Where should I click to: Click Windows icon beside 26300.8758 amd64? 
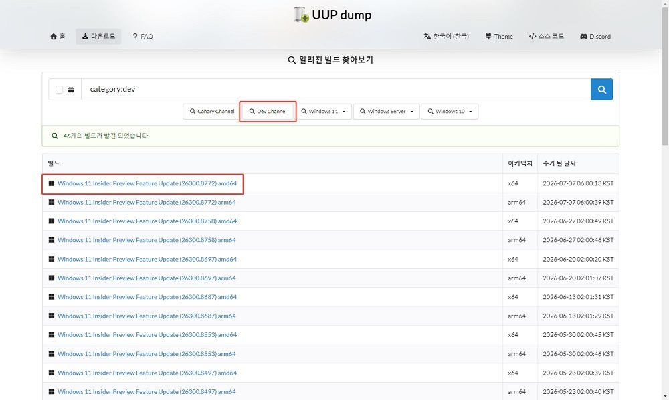(x=52, y=221)
